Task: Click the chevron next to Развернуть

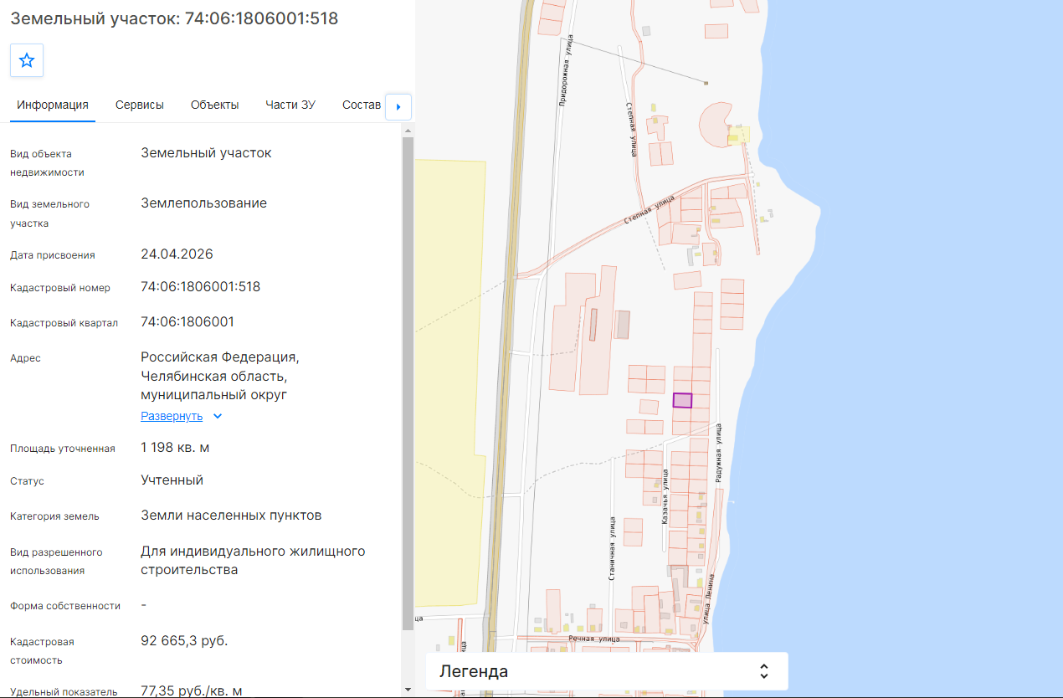Action: pyautogui.click(x=218, y=416)
